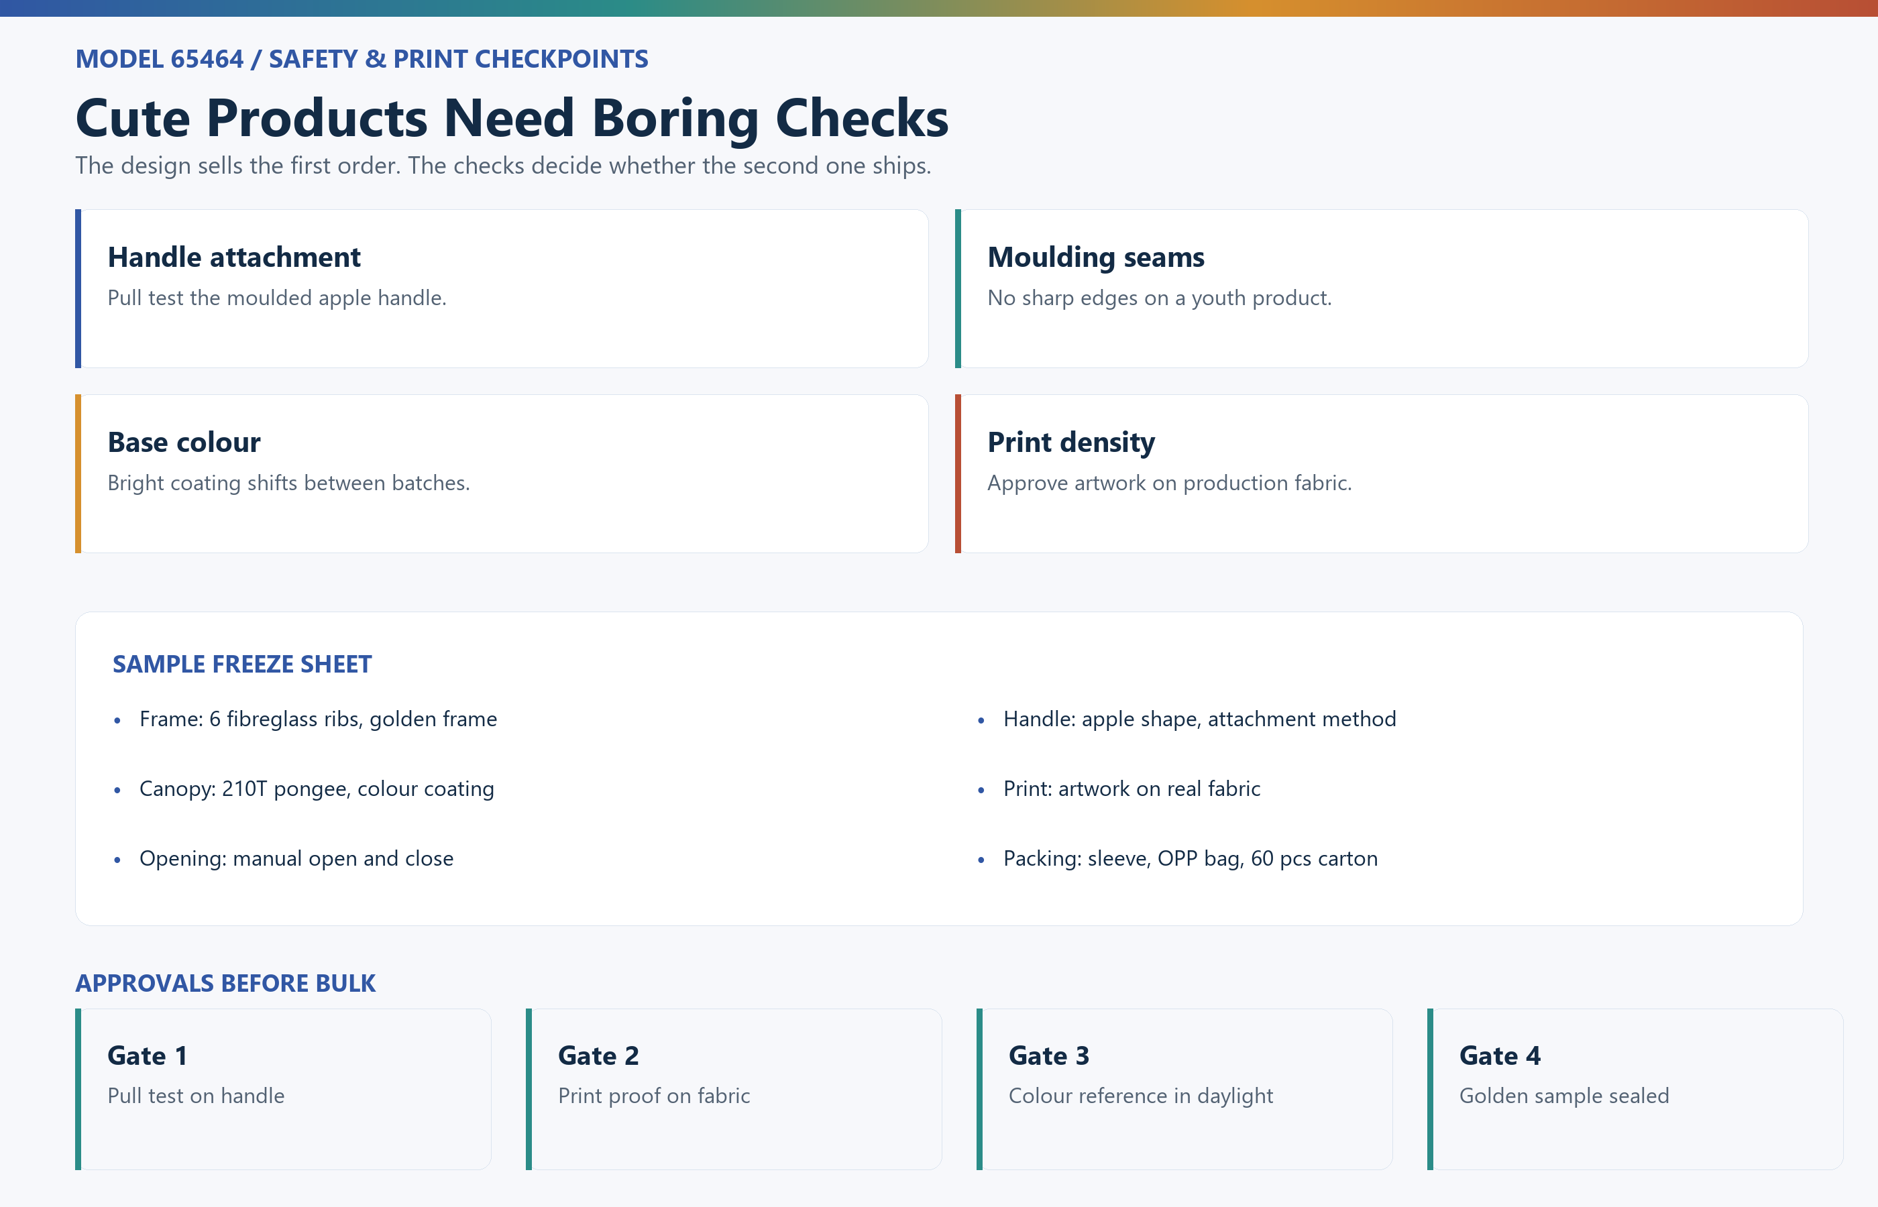Image resolution: width=1878 pixels, height=1207 pixels.
Task: Select the 'Gate 4' card title
Action: point(1500,1055)
